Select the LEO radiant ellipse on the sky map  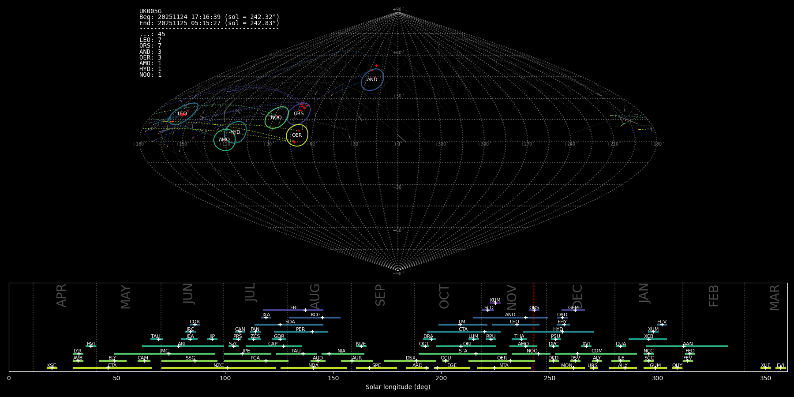[183, 114]
